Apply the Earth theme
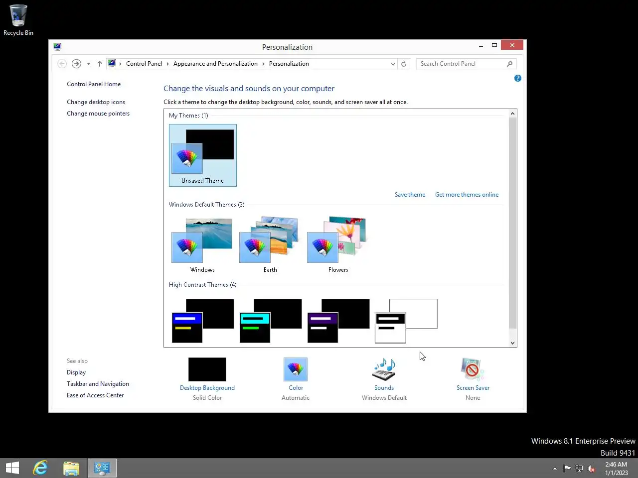This screenshot has height=478, width=638. click(x=270, y=245)
